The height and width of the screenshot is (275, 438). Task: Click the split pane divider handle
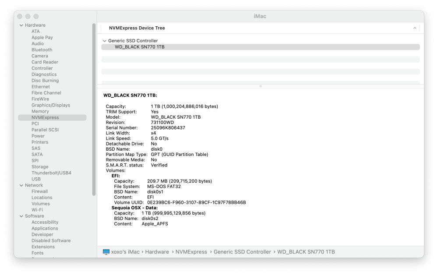tap(260, 86)
